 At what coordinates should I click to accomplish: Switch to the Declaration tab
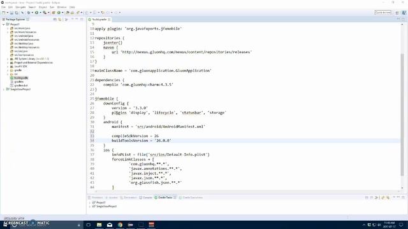129,198
